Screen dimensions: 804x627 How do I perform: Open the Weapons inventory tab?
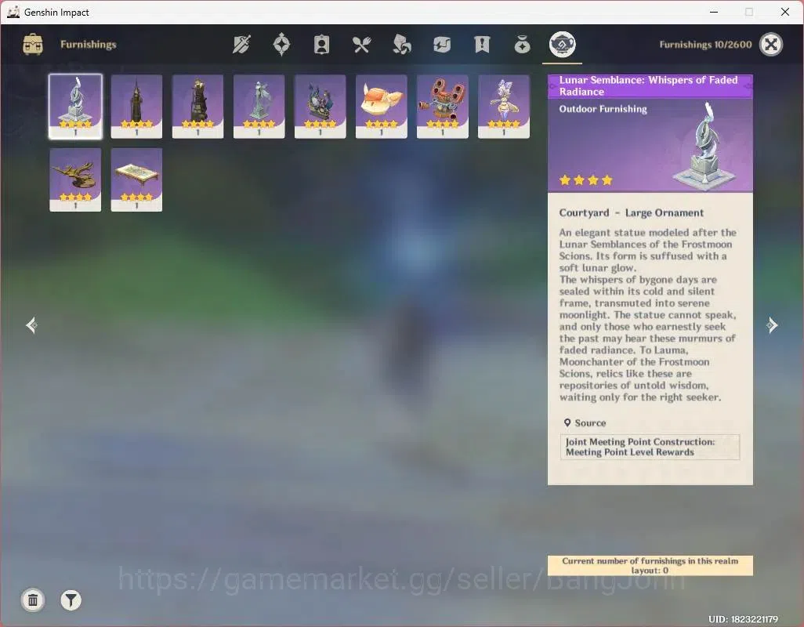click(241, 45)
